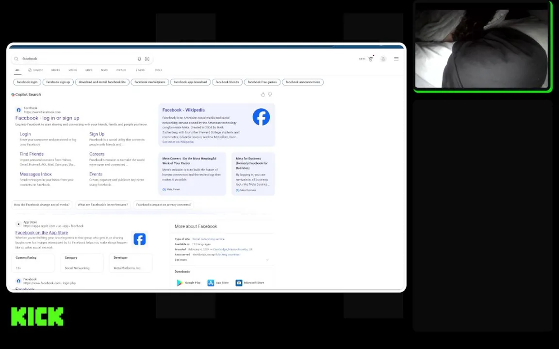Click the 'facebook marketplace' chip

[x=150, y=82]
